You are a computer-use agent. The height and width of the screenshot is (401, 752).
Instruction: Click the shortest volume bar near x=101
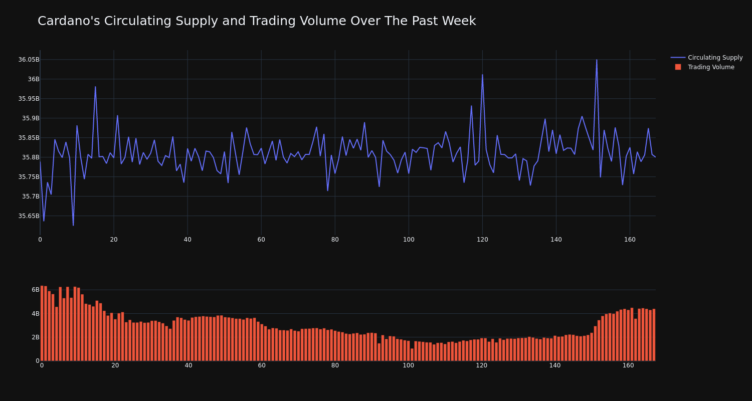[412, 354]
